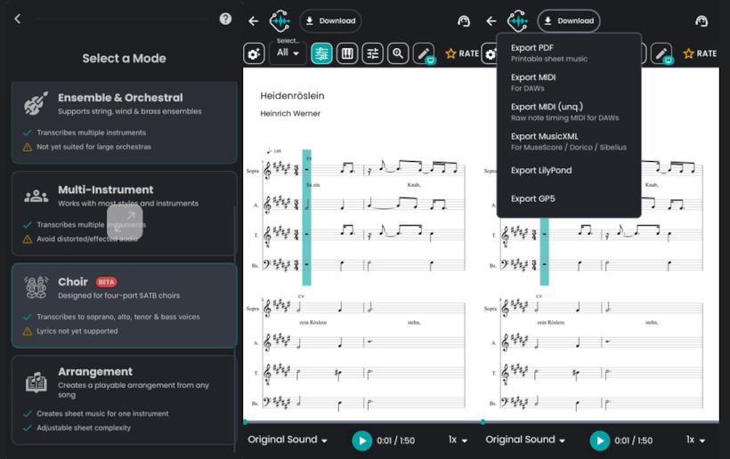Click progress marker under the export menu sheet
This screenshot has height=459, width=730.
coord(483,423)
